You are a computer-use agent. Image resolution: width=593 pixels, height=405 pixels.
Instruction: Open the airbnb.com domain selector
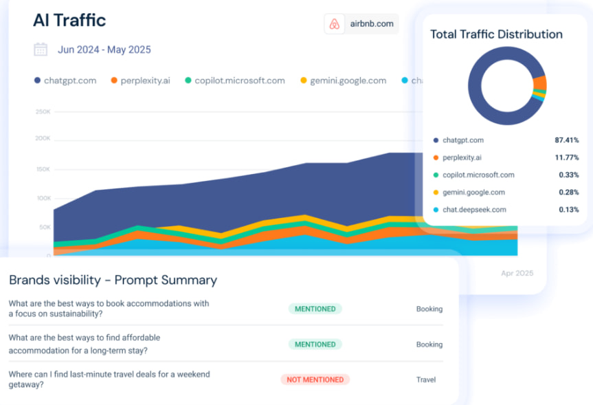361,24
